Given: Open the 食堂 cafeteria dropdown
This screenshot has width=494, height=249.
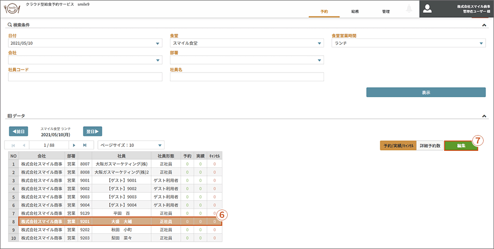Looking at the screenshot, I should point(319,43).
